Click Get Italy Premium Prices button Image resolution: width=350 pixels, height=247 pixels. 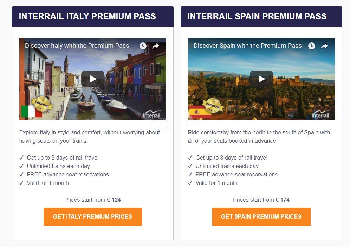[x=93, y=217]
